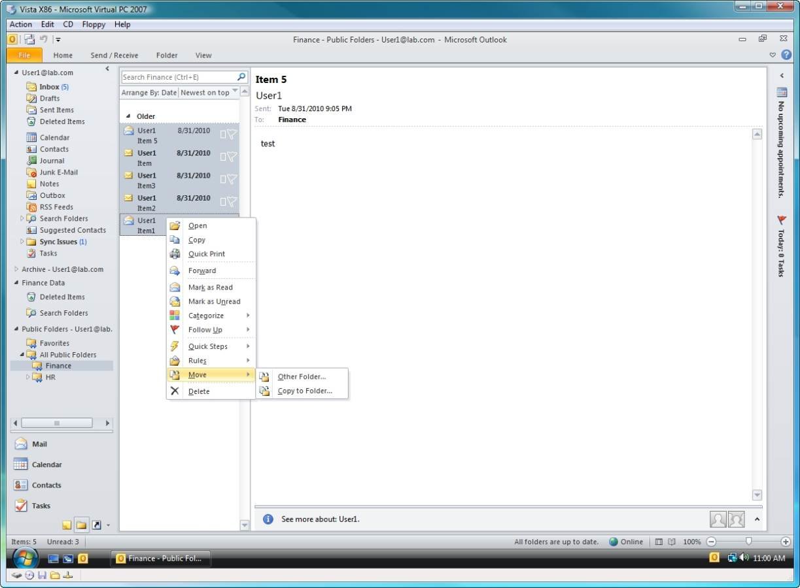
Task: Click the Quick Steps lightning icon
Action: click(175, 346)
